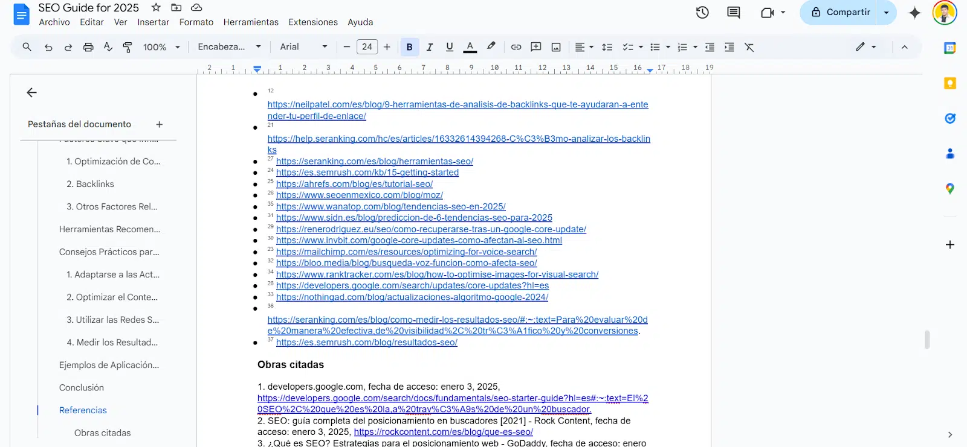The image size is (967, 447).
Task: Open the Ver menu
Action: [x=121, y=22]
